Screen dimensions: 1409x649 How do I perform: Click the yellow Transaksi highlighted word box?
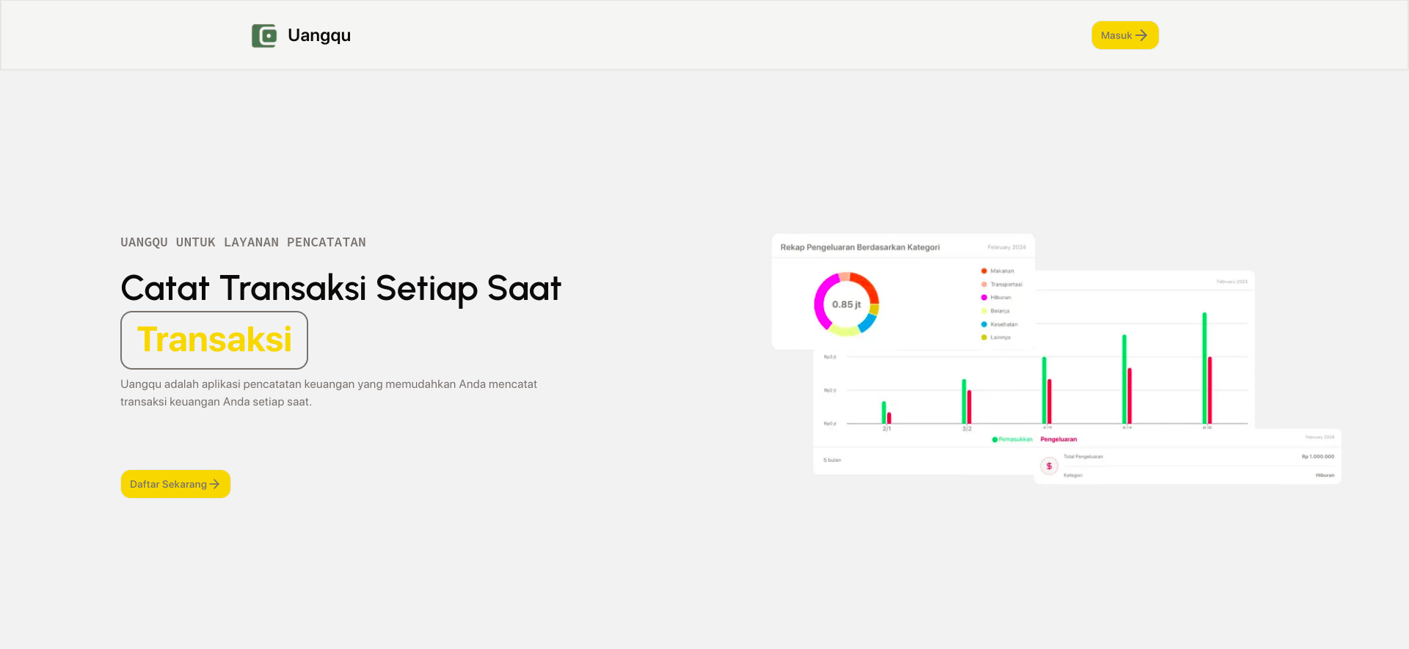[214, 340]
